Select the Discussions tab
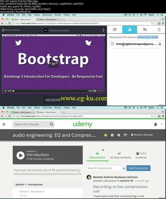166x199 pixels. coord(98,156)
